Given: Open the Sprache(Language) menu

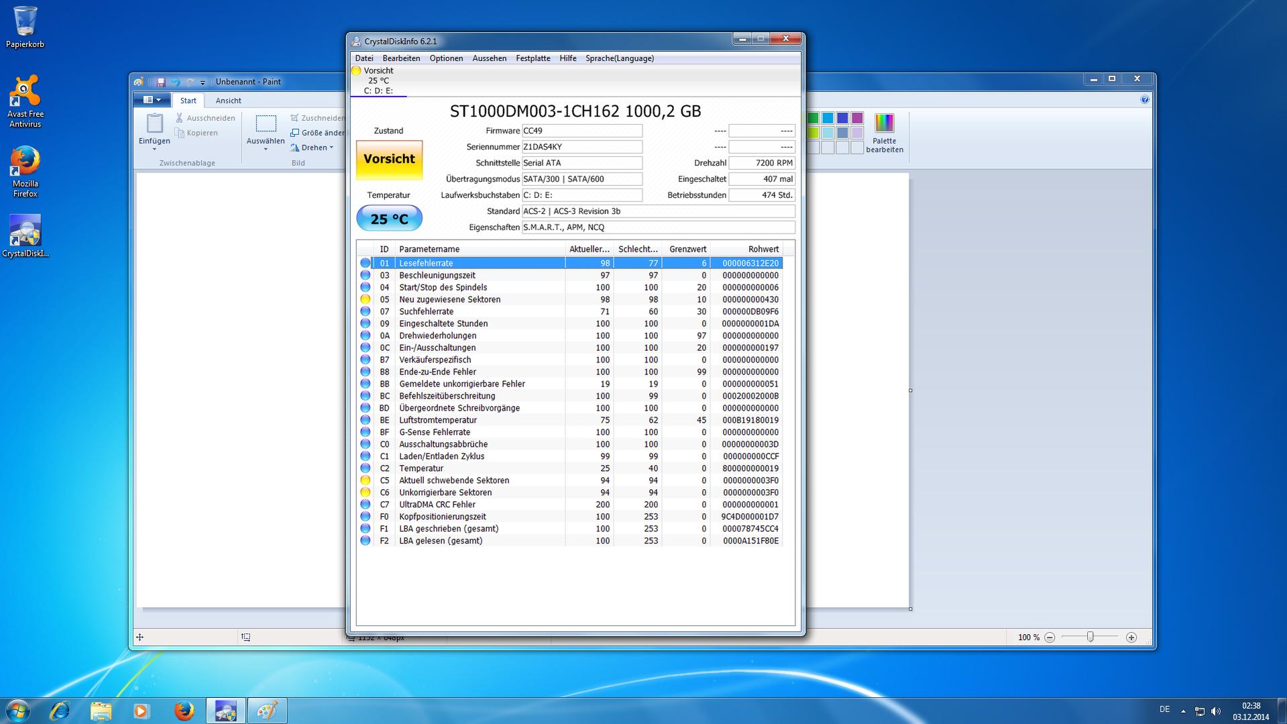Looking at the screenshot, I should 619,58.
